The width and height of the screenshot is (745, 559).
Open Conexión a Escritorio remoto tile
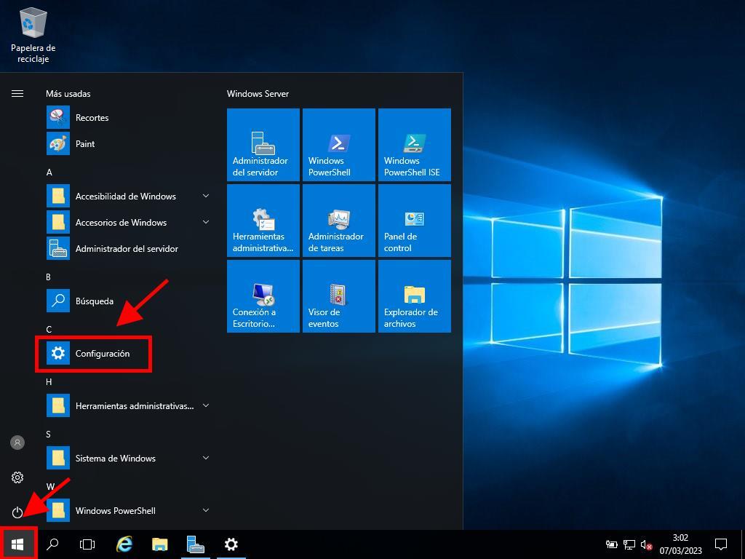pyautogui.click(x=263, y=296)
